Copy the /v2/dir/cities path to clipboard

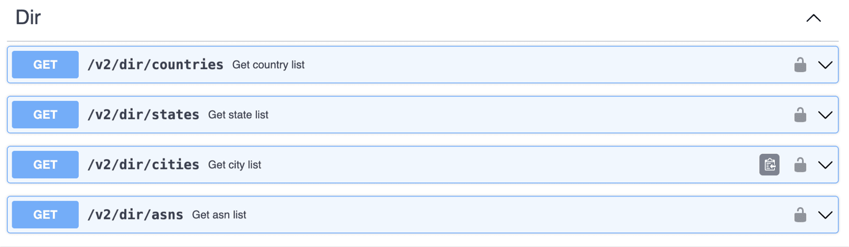pyautogui.click(x=769, y=165)
